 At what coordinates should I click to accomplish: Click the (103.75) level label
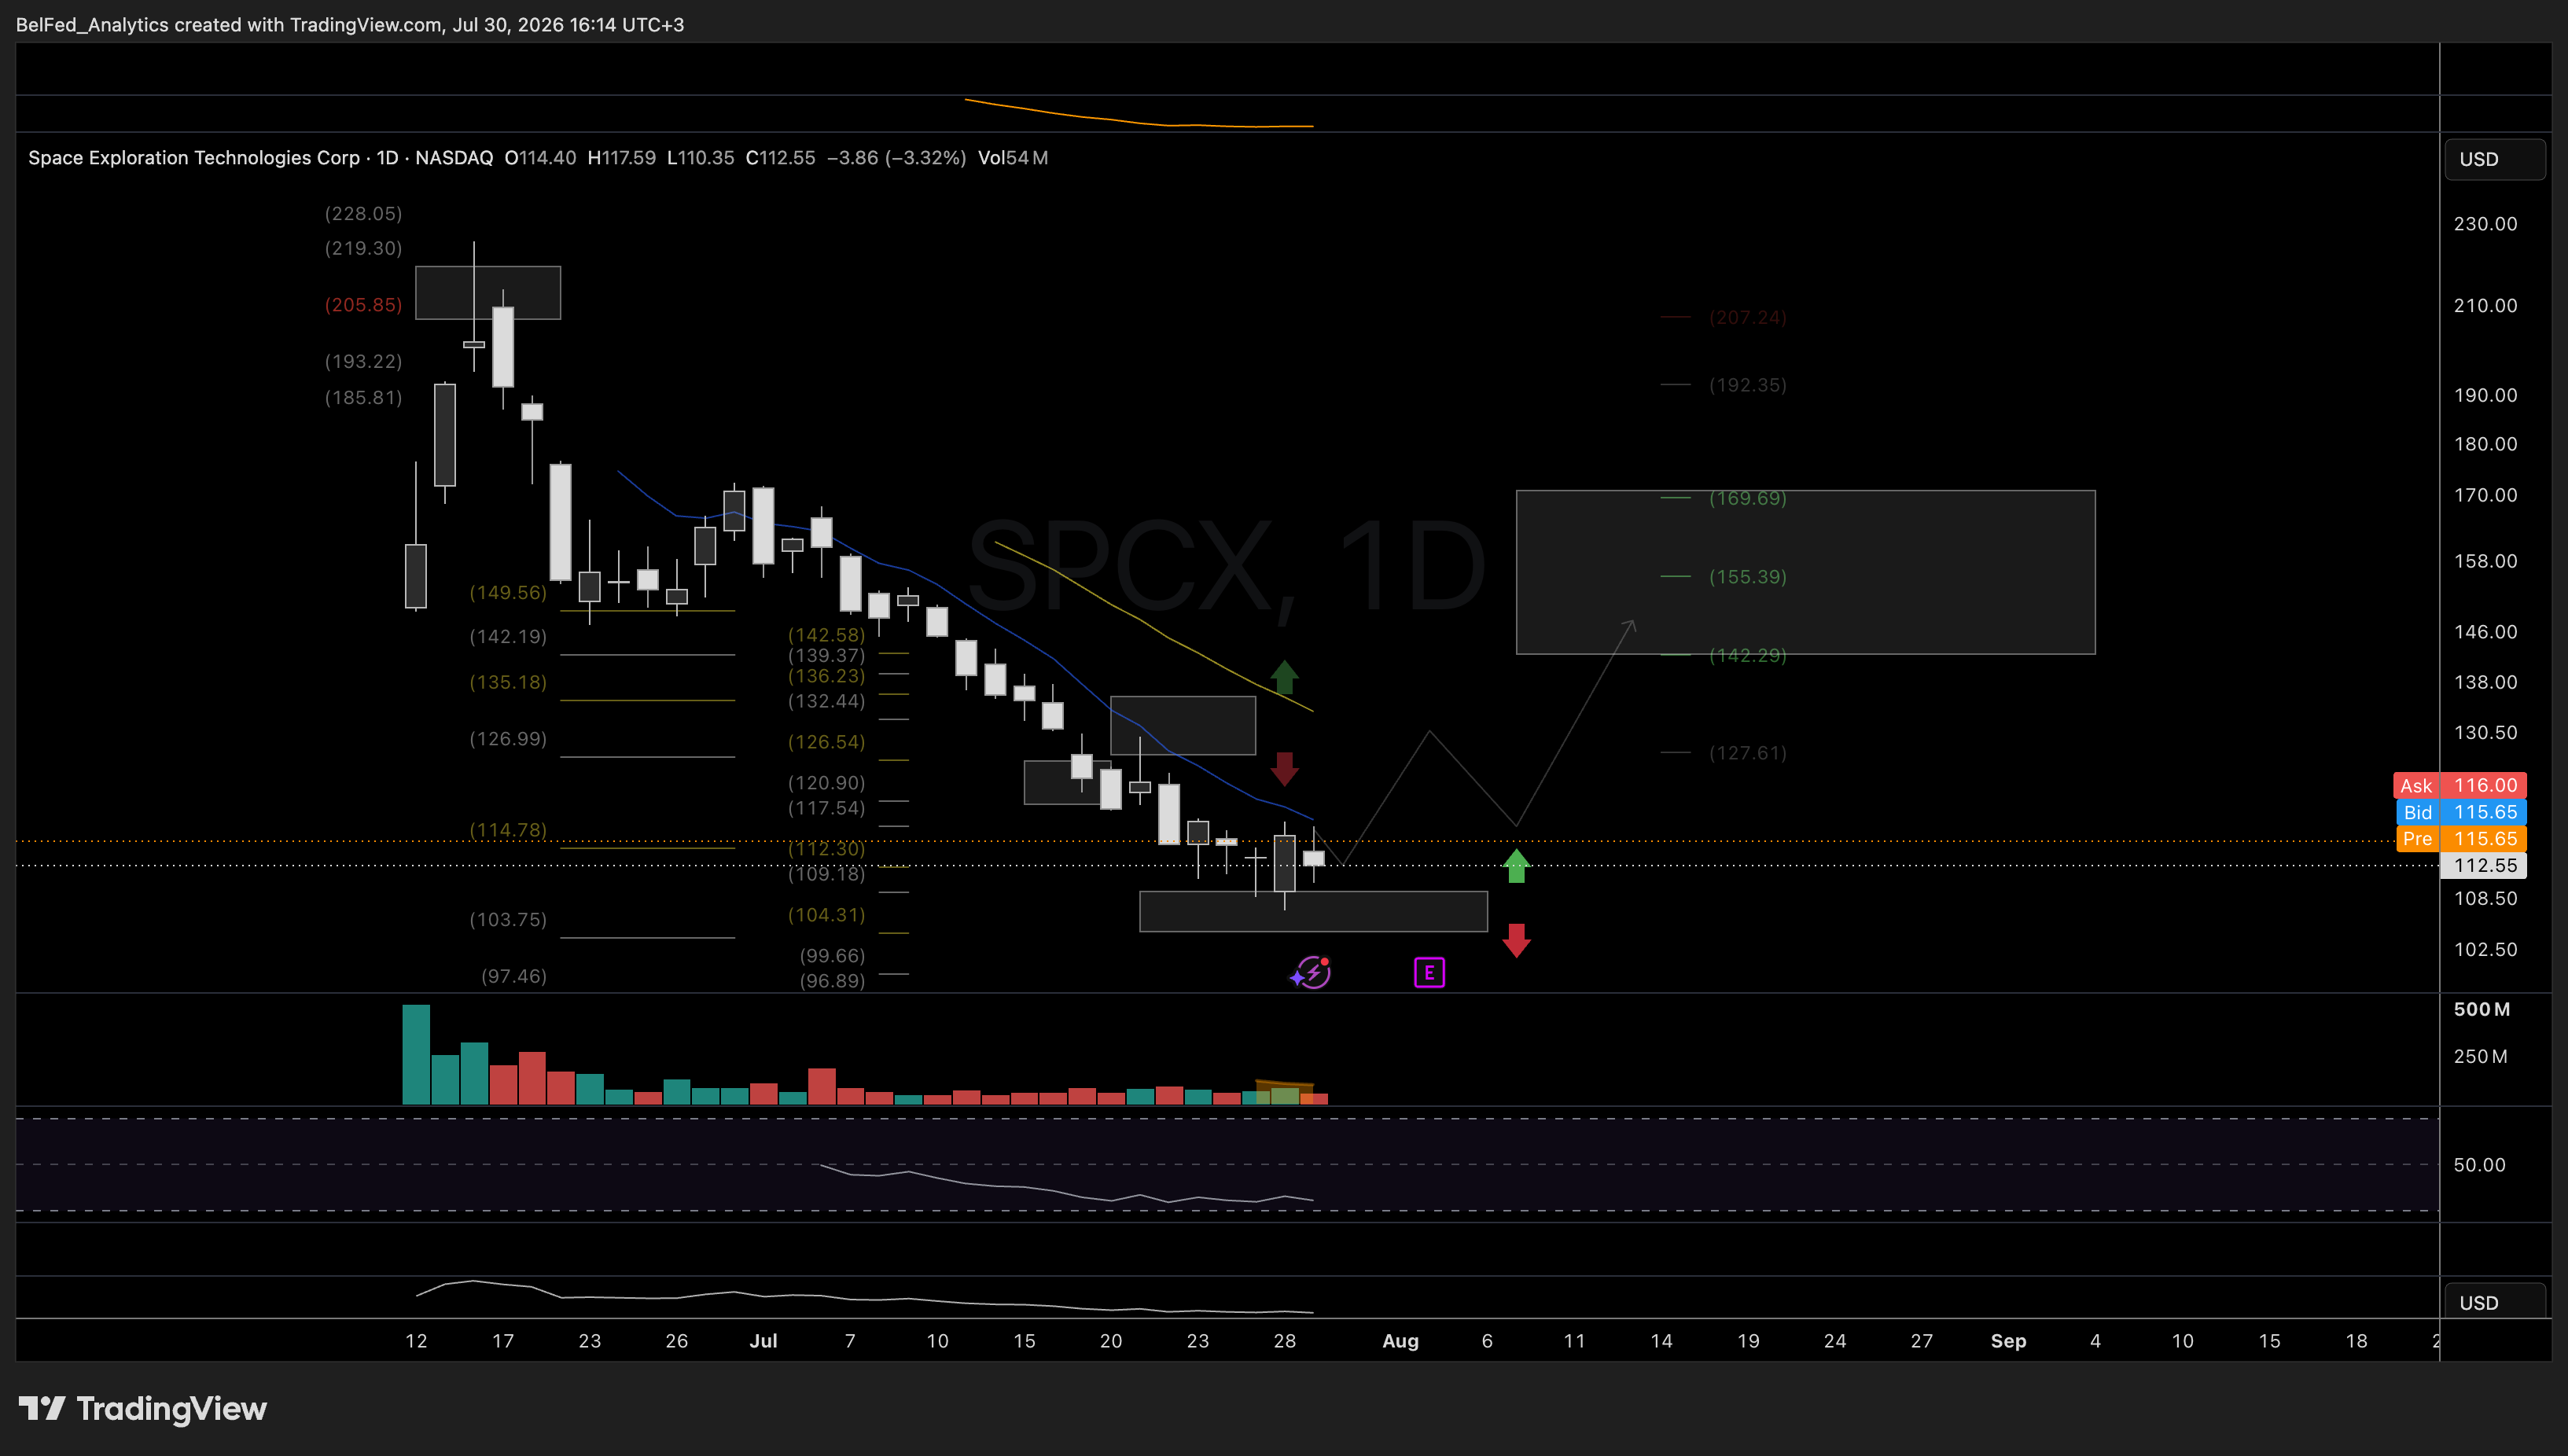click(x=508, y=919)
